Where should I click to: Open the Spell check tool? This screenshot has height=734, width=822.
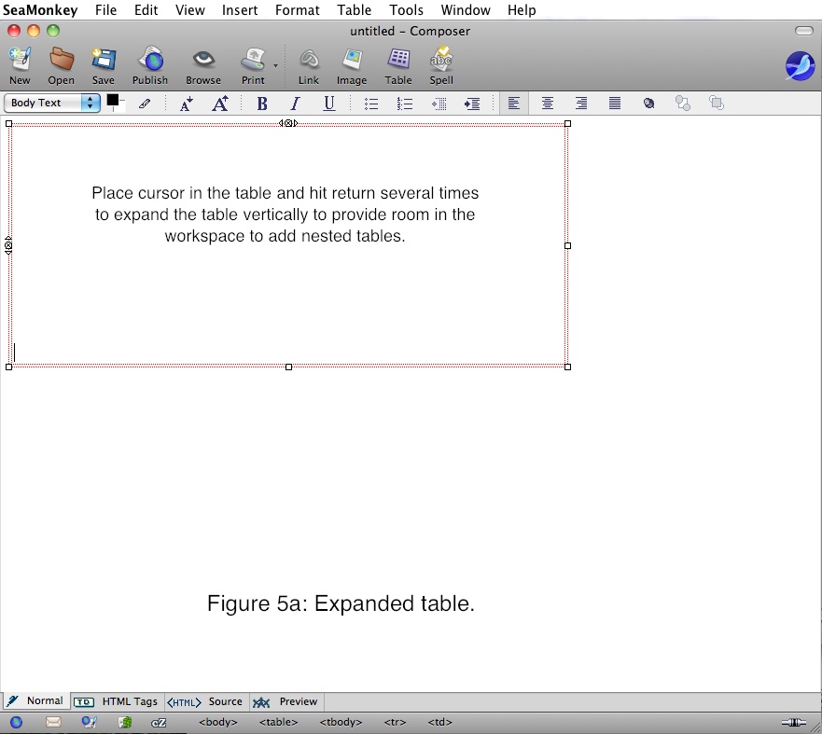click(x=441, y=61)
